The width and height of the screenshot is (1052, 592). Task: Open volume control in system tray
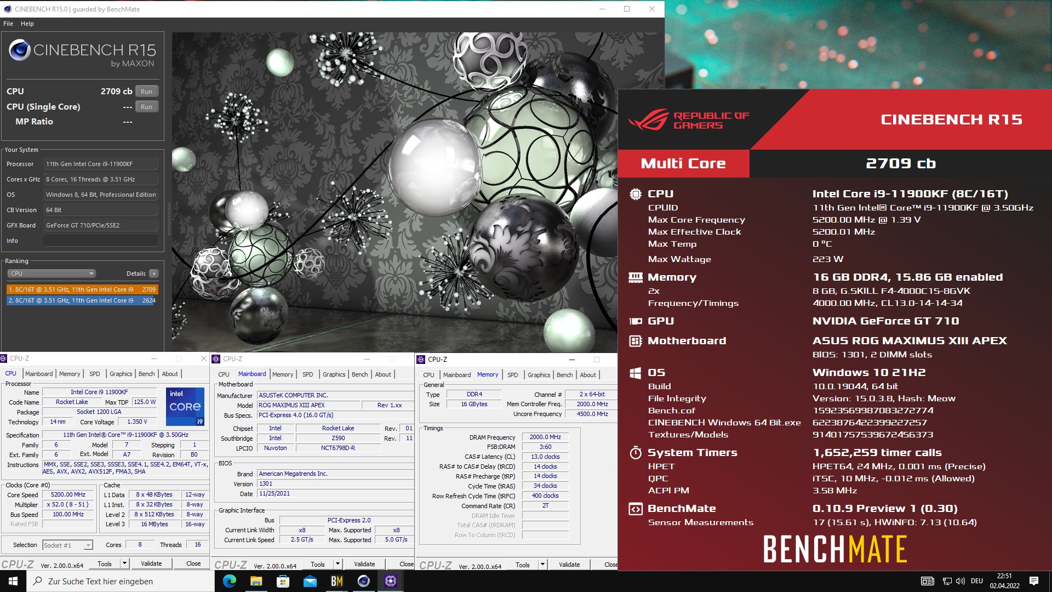tap(960, 581)
